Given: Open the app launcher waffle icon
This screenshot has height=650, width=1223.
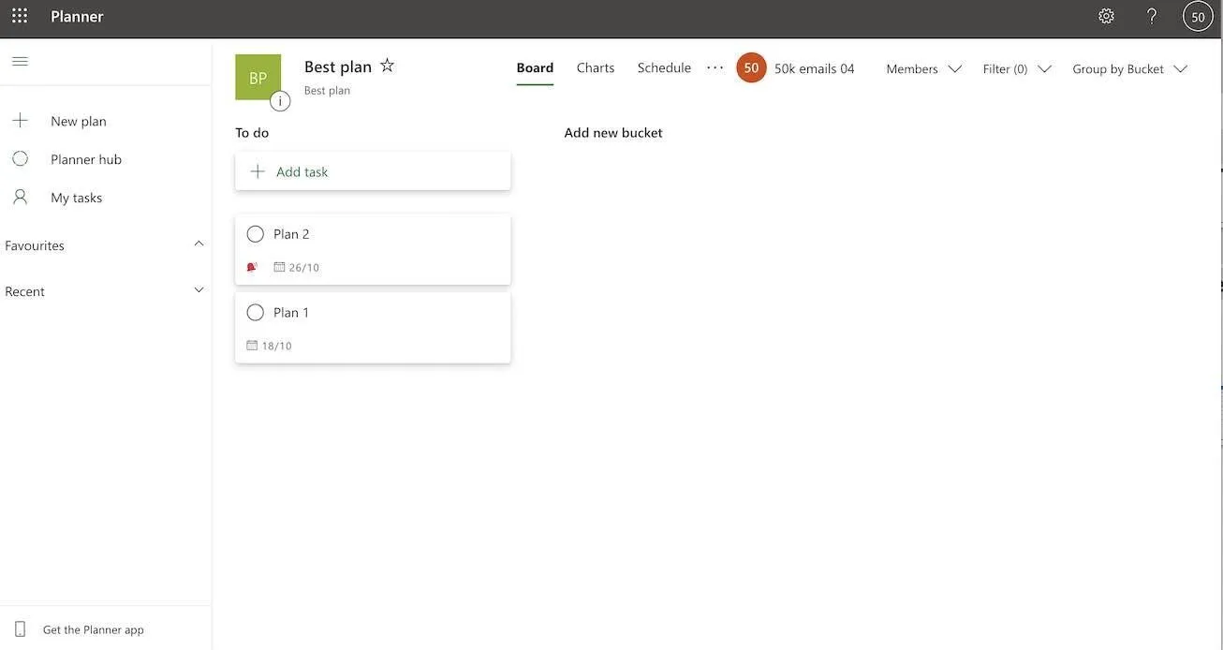Looking at the screenshot, I should coord(20,16).
